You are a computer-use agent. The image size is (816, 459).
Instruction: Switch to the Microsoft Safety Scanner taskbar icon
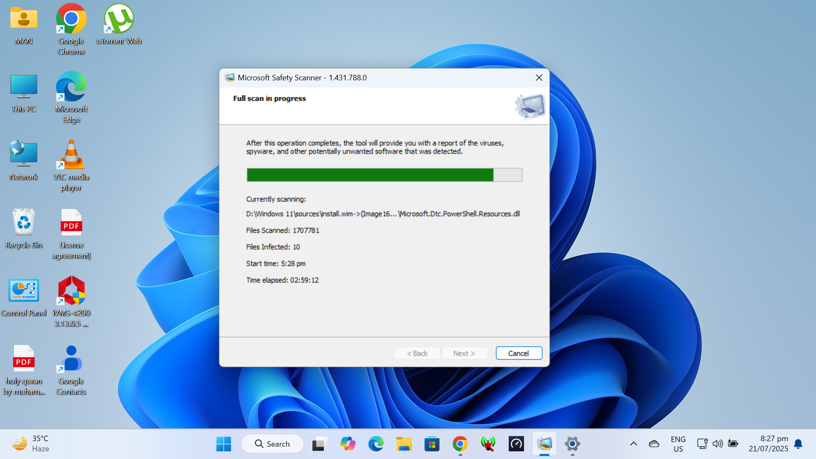click(544, 443)
